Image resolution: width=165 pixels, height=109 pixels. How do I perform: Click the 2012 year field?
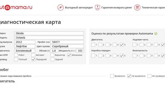(25, 42)
